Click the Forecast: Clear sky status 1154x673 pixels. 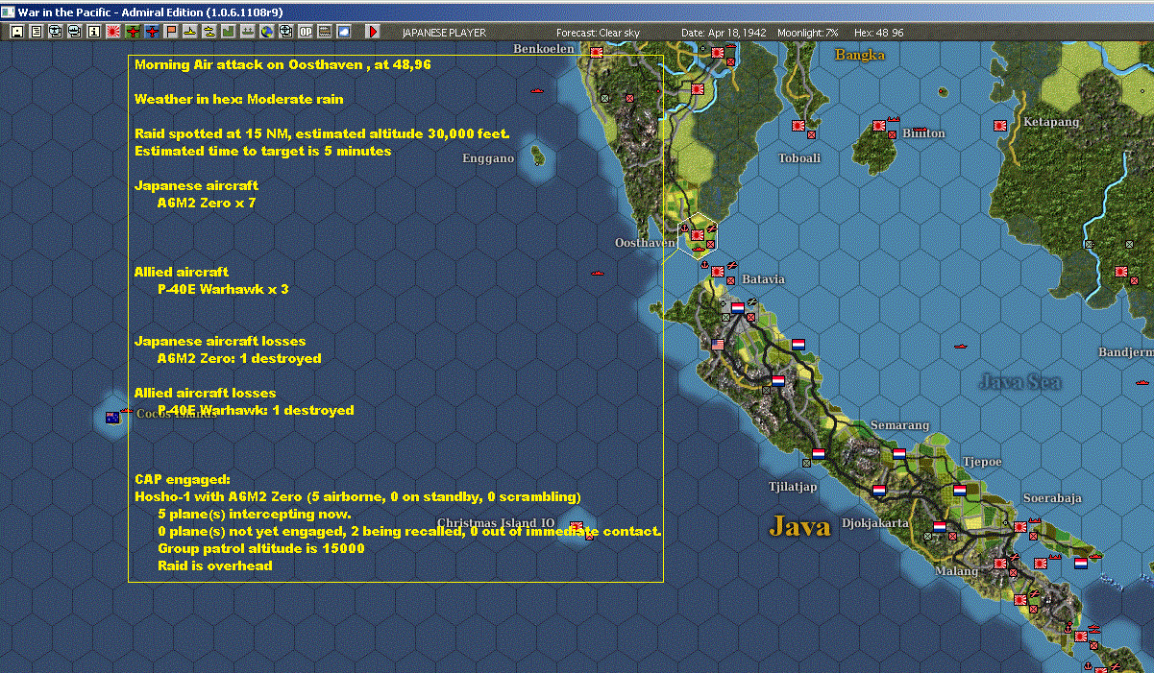[598, 33]
